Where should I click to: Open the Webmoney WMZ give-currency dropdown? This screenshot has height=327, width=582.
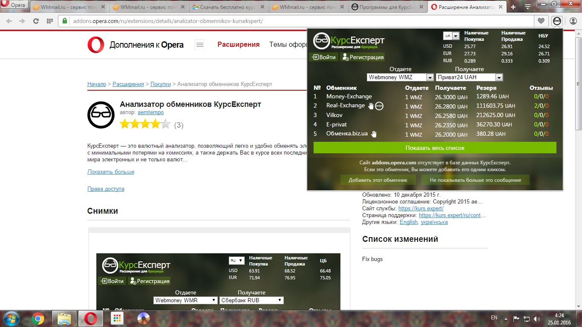coord(400,77)
